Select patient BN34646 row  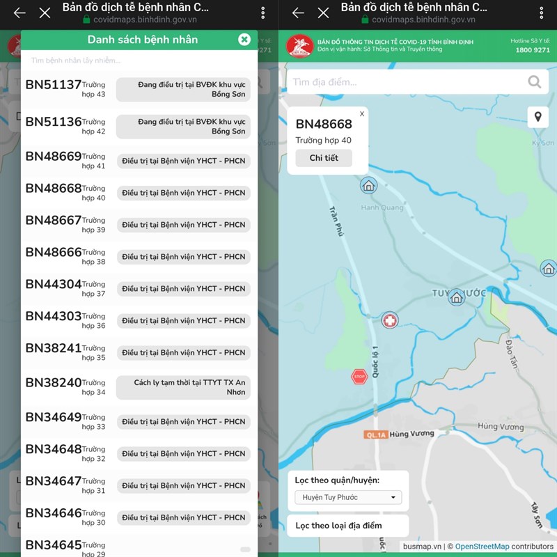tap(139, 517)
